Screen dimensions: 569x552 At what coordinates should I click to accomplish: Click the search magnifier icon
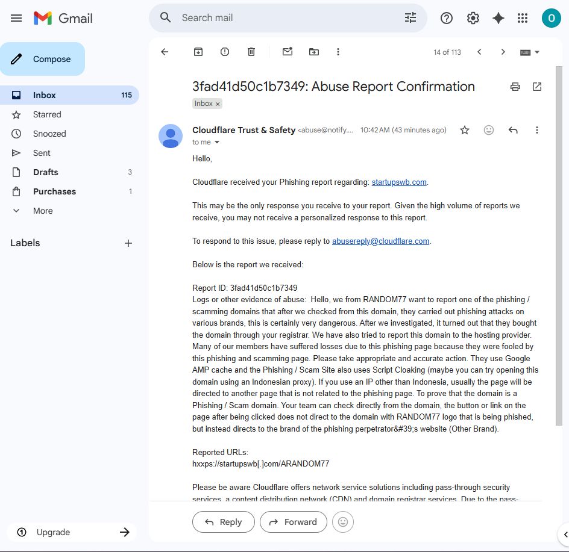(x=166, y=17)
